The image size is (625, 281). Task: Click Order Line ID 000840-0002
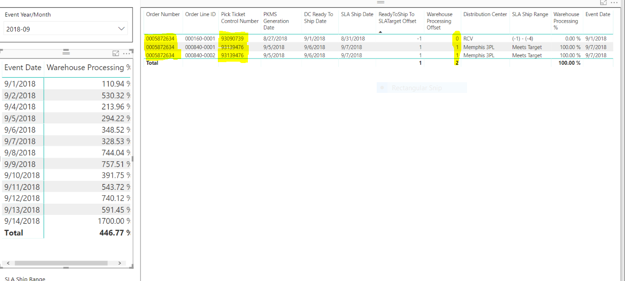click(200, 55)
